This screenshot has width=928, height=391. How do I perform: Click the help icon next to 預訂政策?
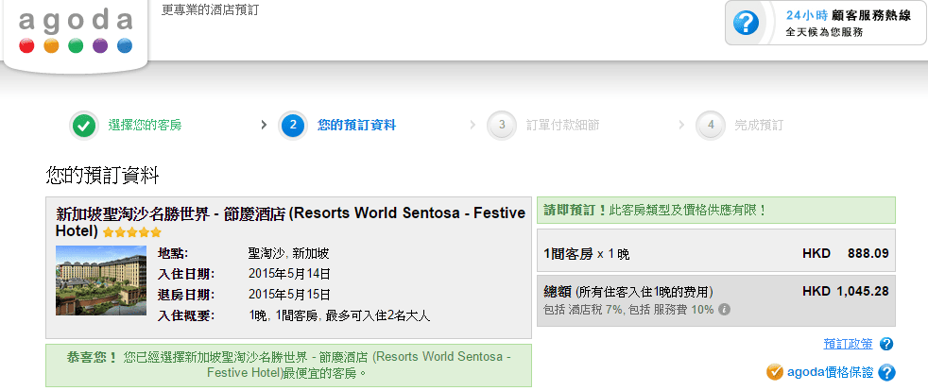(886, 344)
